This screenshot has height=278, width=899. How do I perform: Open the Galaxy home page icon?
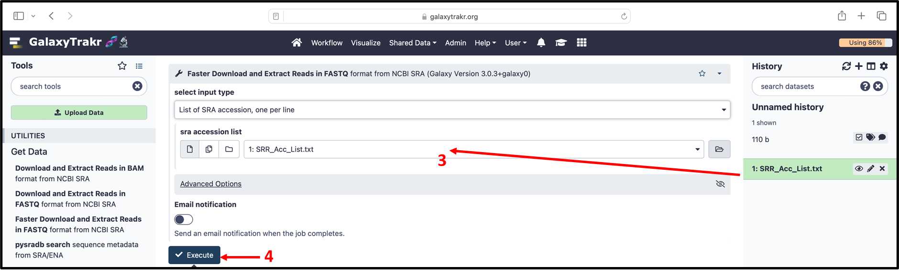point(296,42)
